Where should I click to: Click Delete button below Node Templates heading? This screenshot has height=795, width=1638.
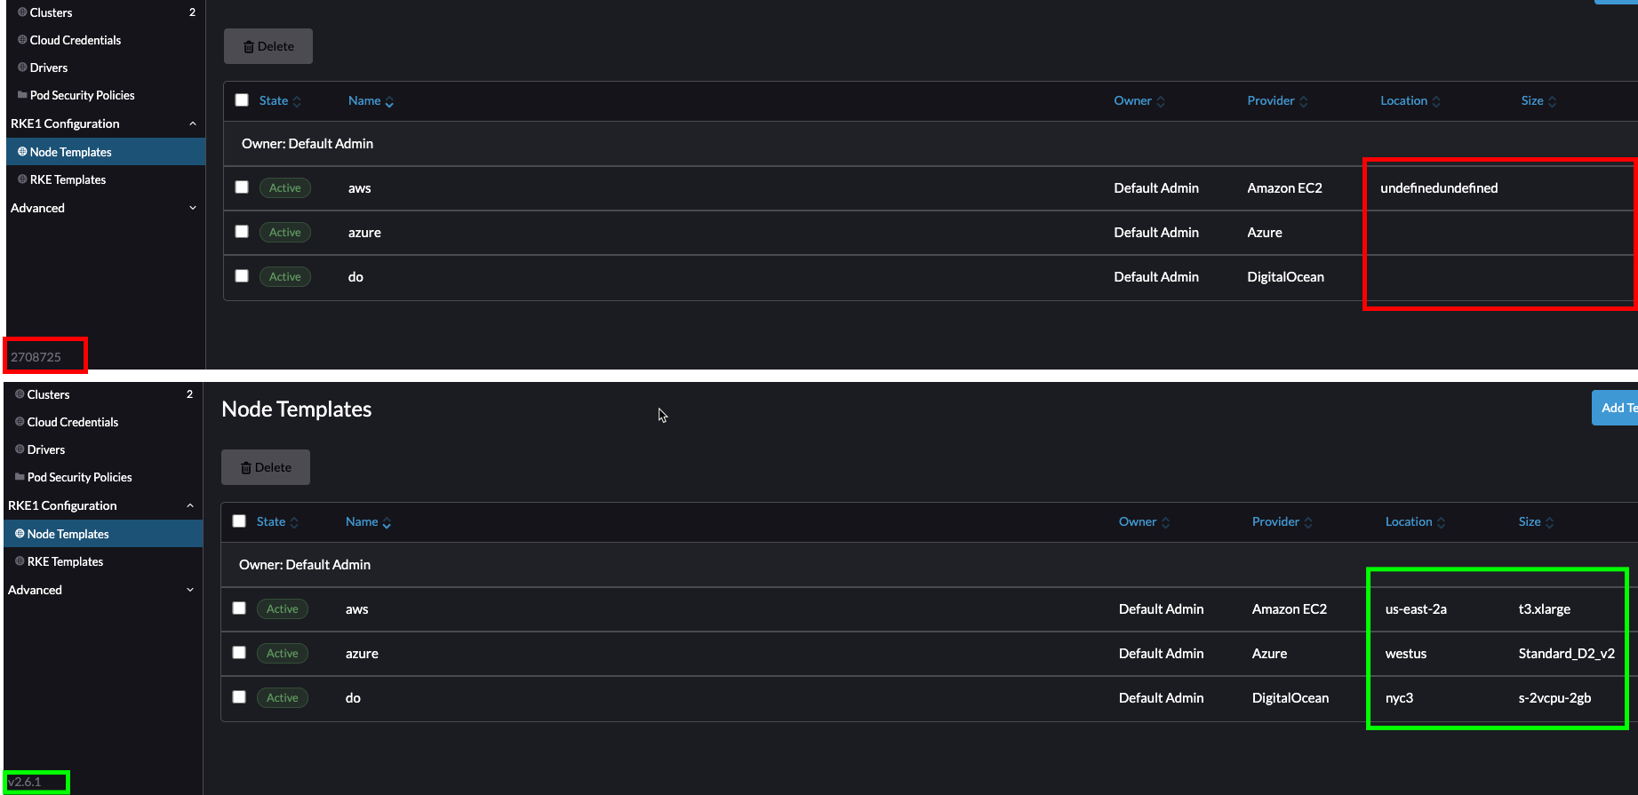266,467
